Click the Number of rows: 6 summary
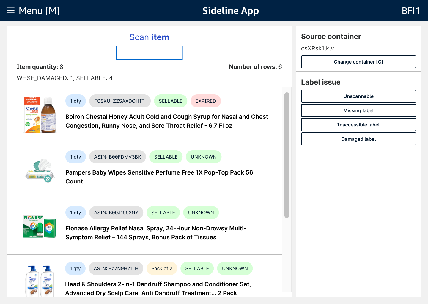Viewport: 428px width, 304px height. (x=255, y=67)
